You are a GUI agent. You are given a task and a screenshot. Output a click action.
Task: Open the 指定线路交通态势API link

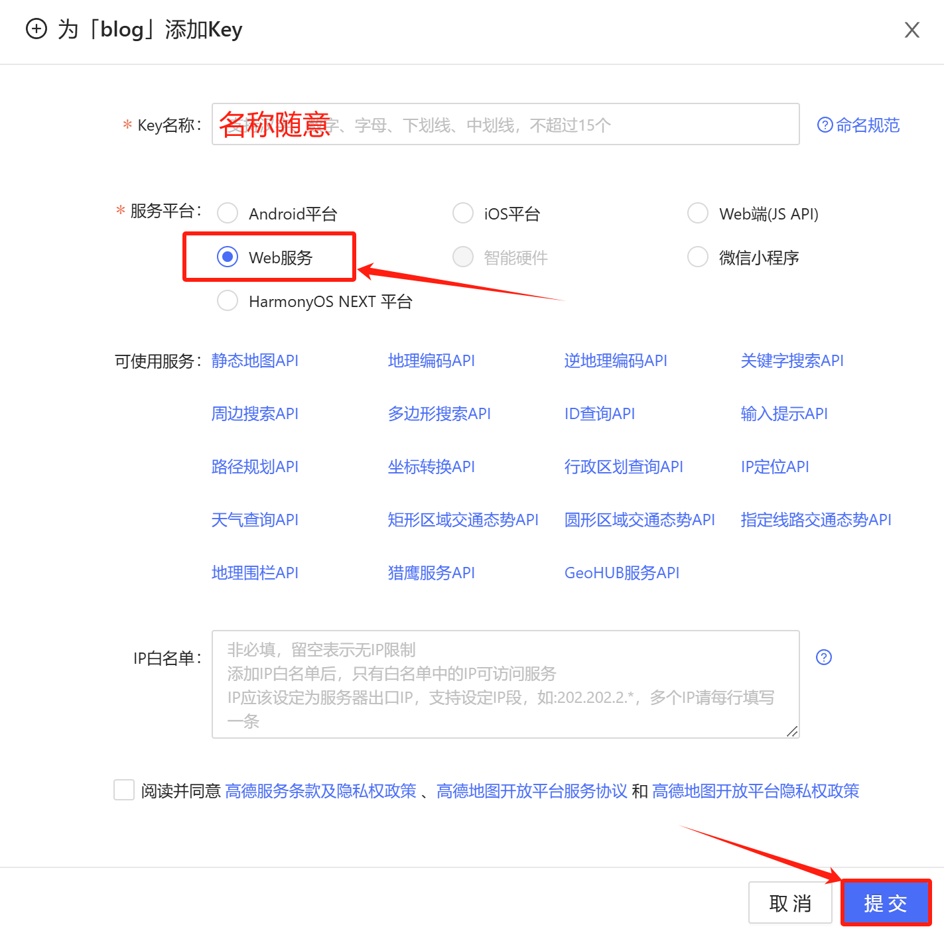click(x=816, y=520)
